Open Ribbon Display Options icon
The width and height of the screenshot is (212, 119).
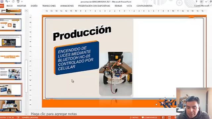[201, 1]
